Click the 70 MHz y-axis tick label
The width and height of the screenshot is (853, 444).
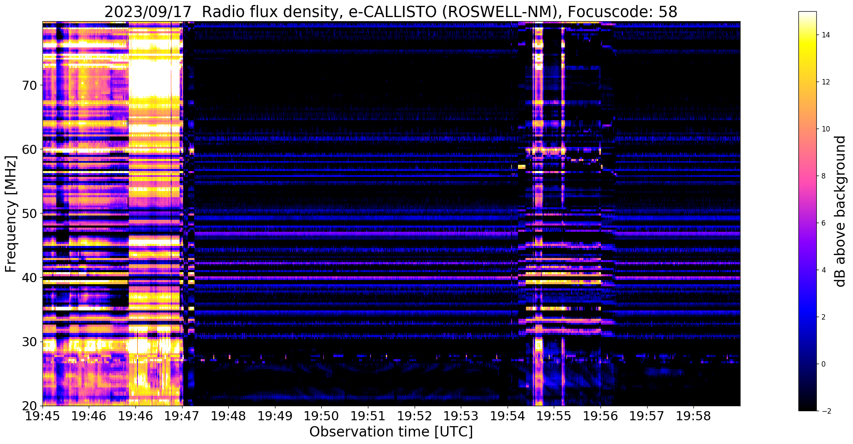[x=29, y=85]
